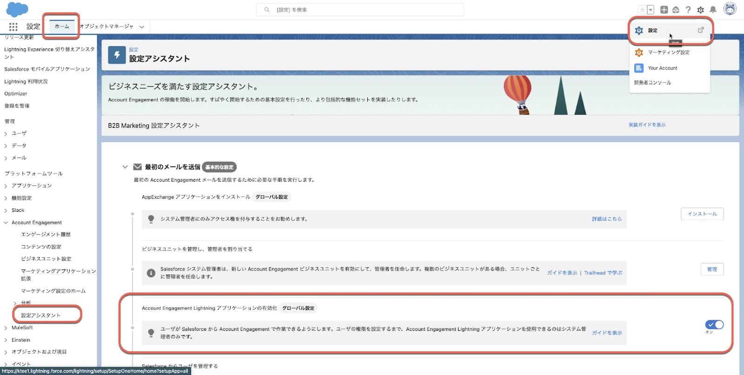The width and height of the screenshot is (744, 375).
Task: Click the info icon in ビジネスユニット note
Action: point(151,273)
